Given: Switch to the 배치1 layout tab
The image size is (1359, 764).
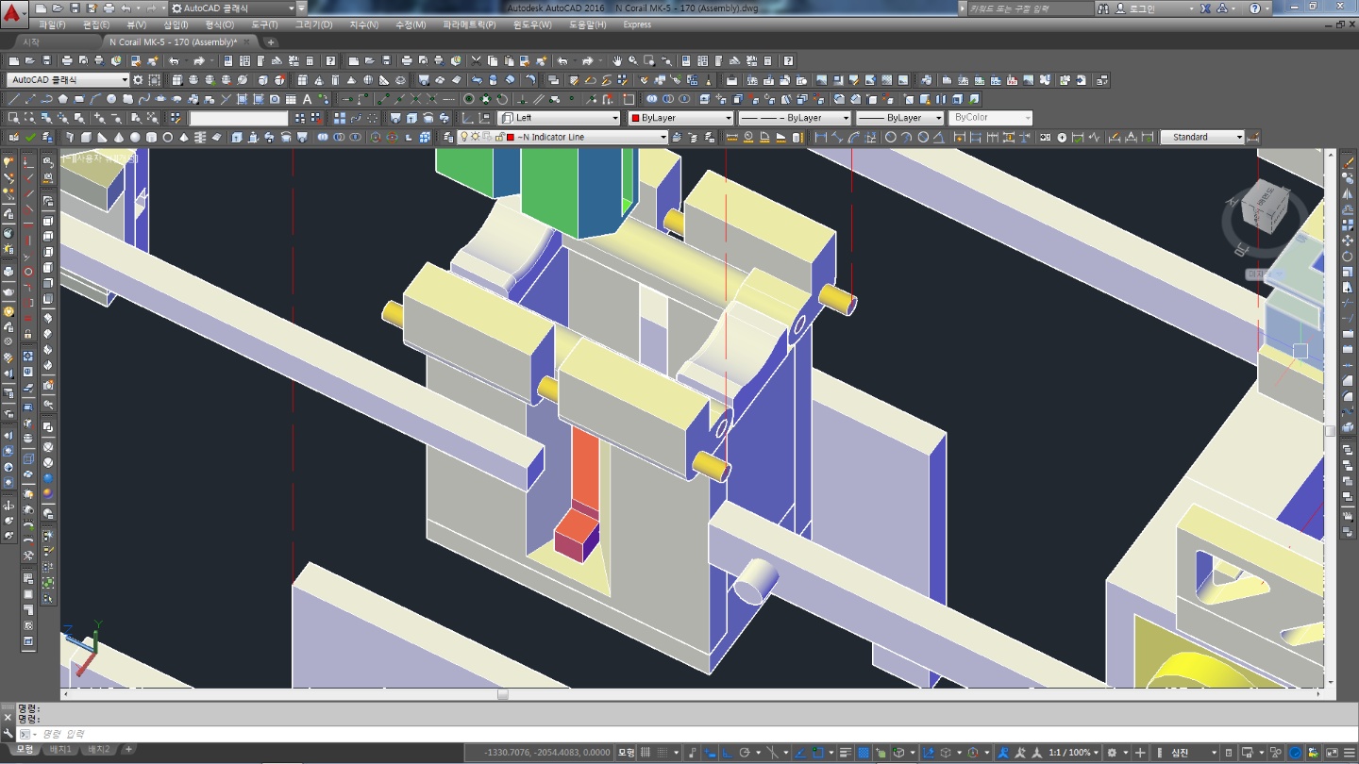Looking at the screenshot, I should [x=60, y=750].
